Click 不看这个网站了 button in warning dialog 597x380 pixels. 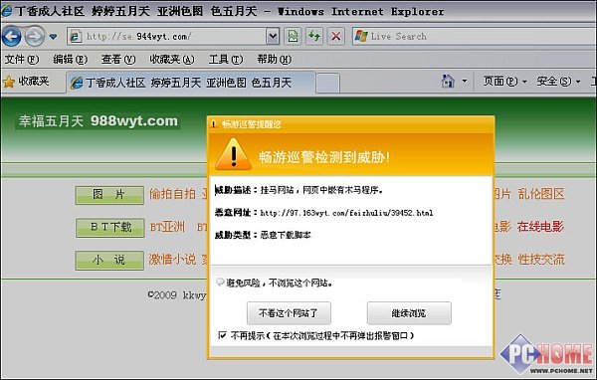pos(289,313)
